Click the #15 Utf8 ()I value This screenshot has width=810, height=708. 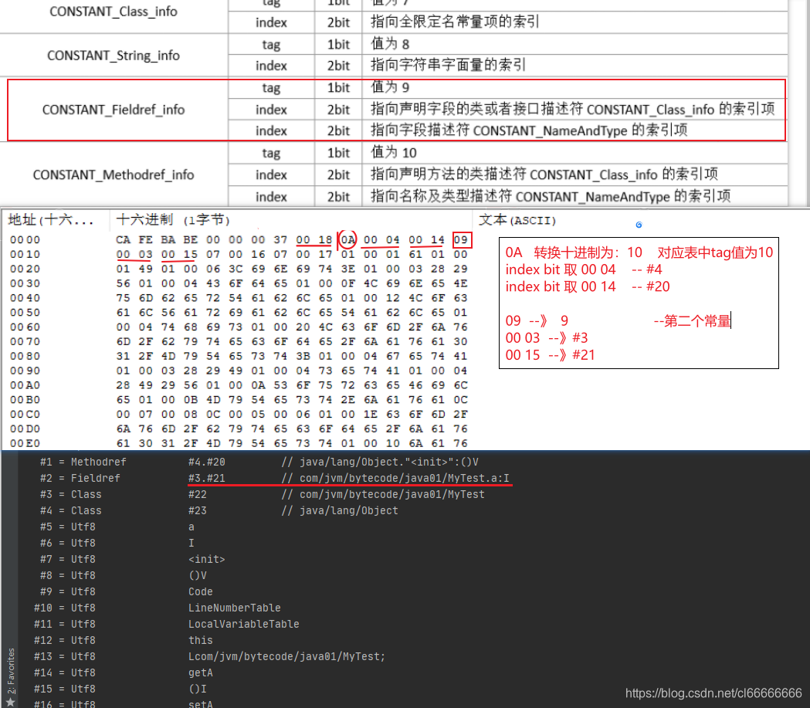[198, 689]
